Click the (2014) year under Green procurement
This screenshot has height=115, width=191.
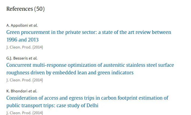(38, 47)
